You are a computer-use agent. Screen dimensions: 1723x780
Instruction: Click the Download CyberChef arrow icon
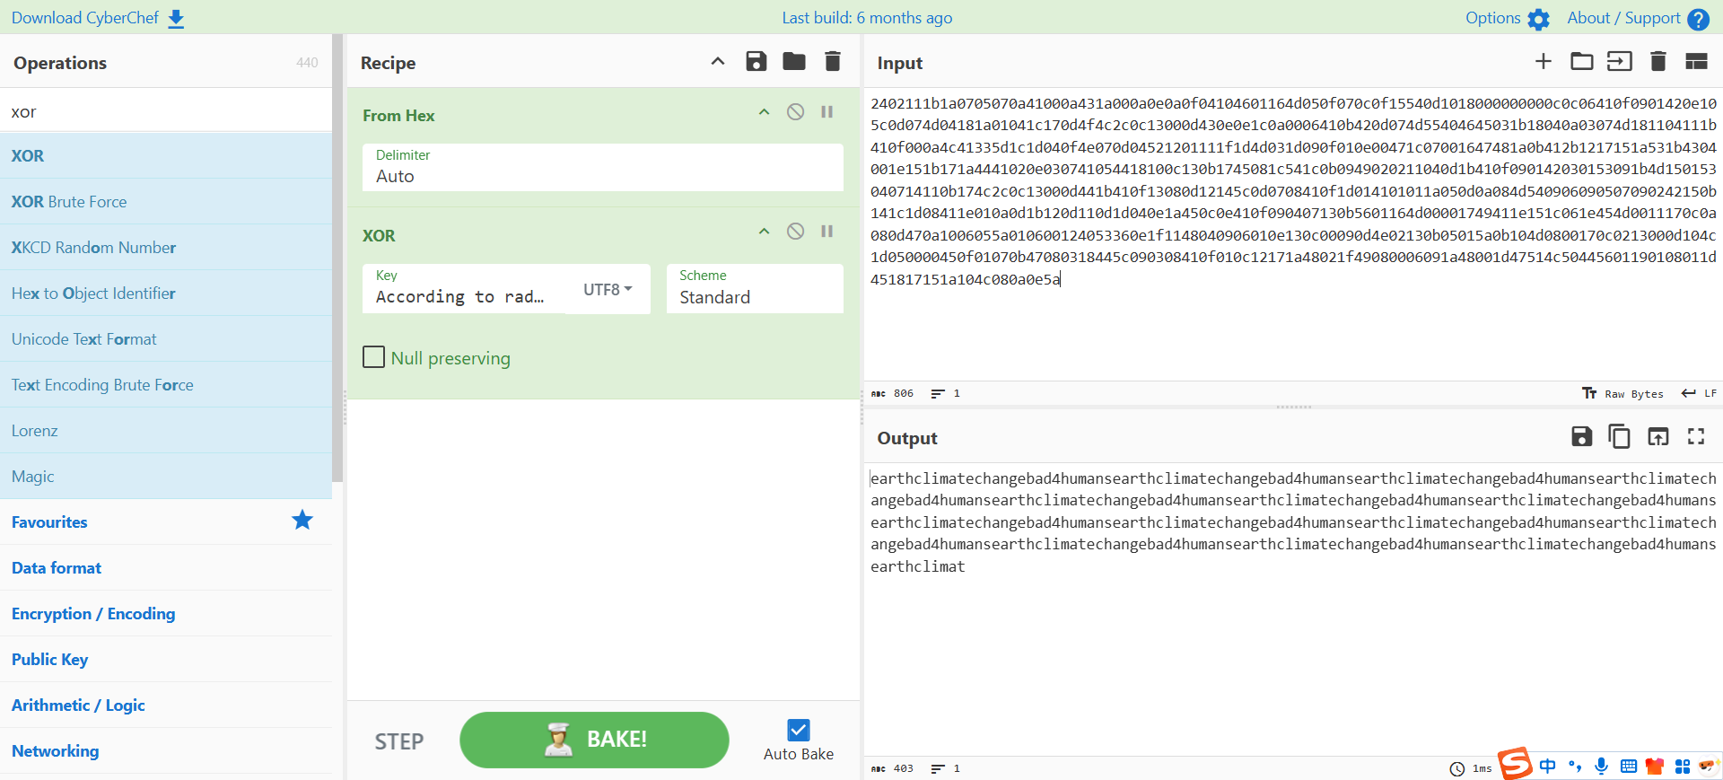pos(176,19)
